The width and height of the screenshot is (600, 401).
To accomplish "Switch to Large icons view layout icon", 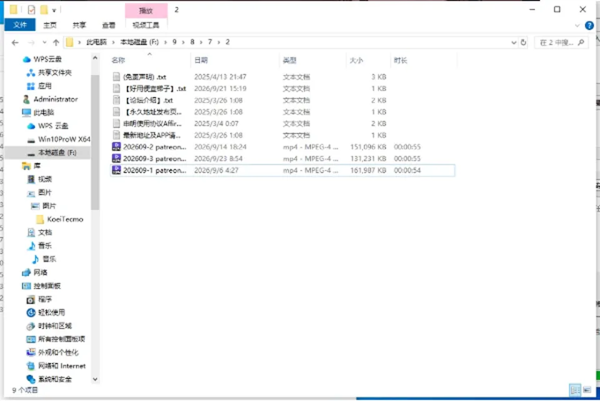I will pyautogui.click(x=587, y=390).
